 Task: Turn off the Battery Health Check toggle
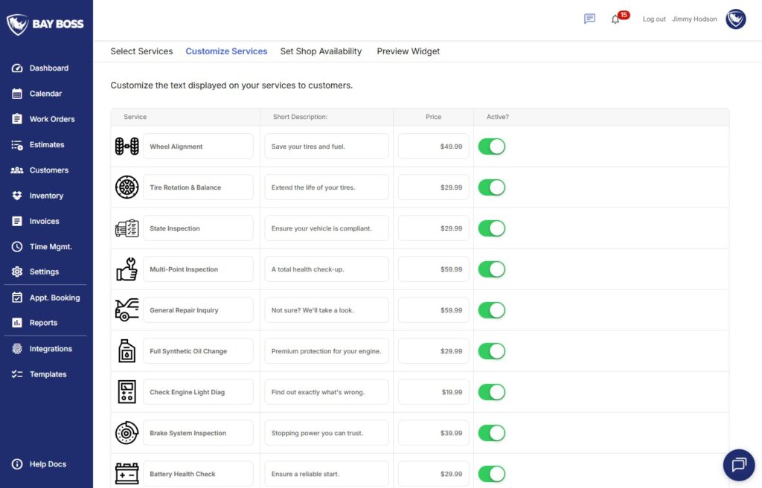(491, 473)
